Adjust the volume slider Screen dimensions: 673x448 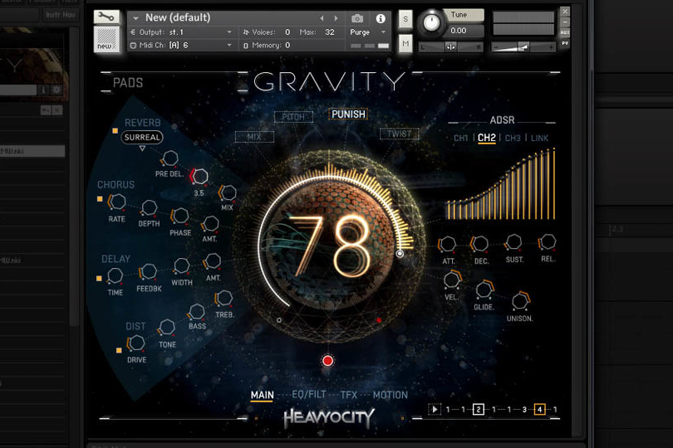click(x=523, y=46)
